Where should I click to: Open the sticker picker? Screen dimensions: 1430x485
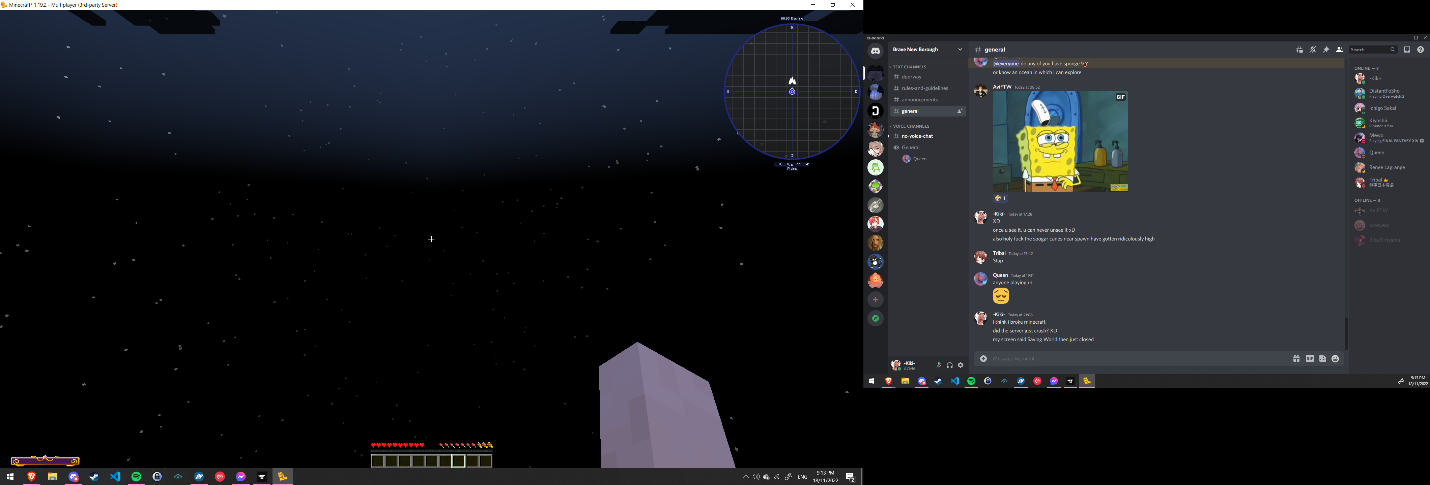(x=1323, y=359)
